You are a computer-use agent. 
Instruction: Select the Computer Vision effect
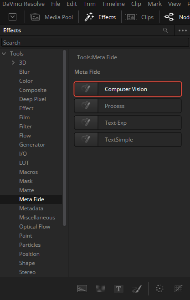click(x=128, y=89)
